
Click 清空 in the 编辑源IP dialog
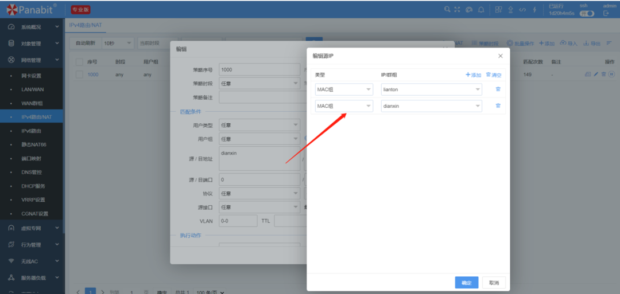point(494,75)
